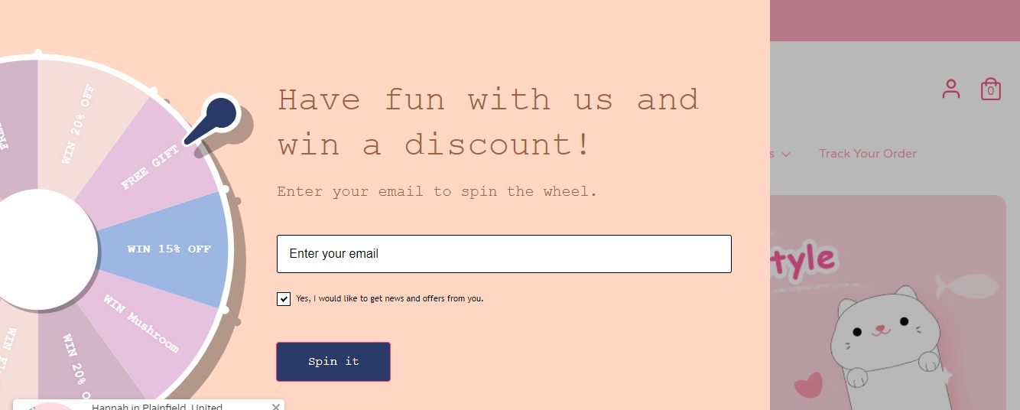Click the Hannah in Plainfield notification text

pyautogui.click(x=157, y=407)
